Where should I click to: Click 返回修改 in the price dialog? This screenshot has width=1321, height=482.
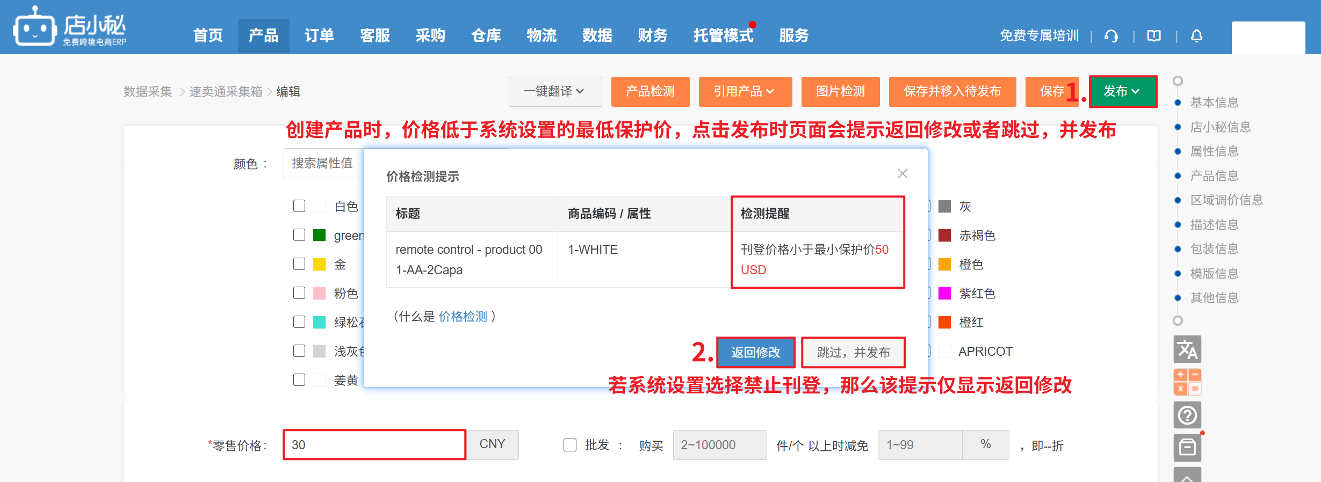click(x=756, y=352)
